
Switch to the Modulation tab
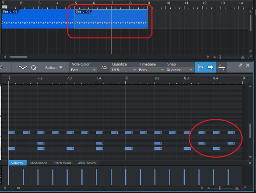coord(39,163)
